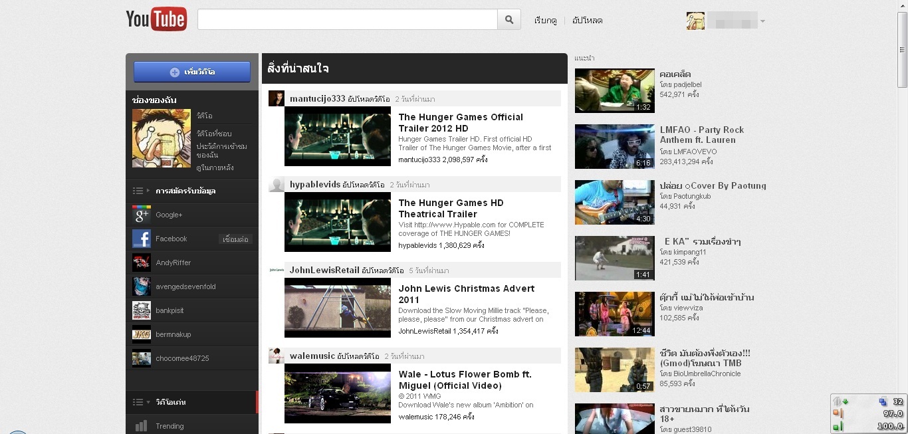Open ปล่อย Cover By Paotung title
Screen dimensions: 908x434
click(x=713, y=185)
